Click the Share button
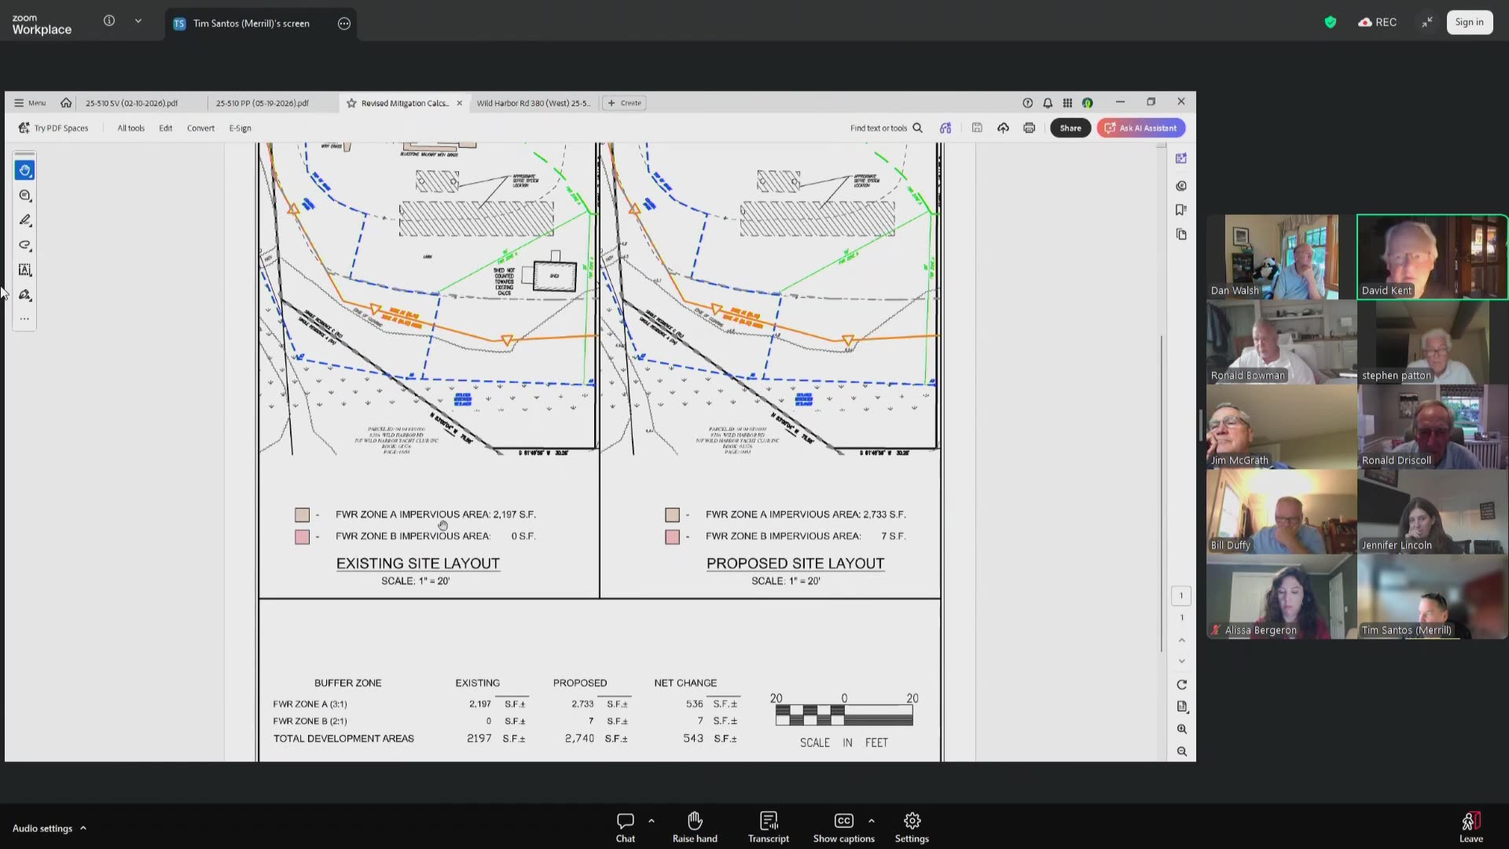This screenshot has height=849, width=1509. (1070, 128)
